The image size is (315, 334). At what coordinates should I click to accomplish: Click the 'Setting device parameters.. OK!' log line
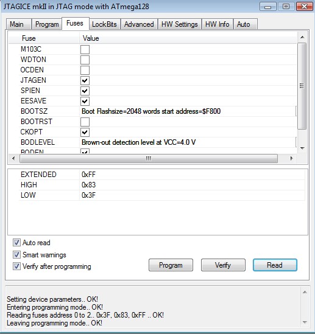52,299
